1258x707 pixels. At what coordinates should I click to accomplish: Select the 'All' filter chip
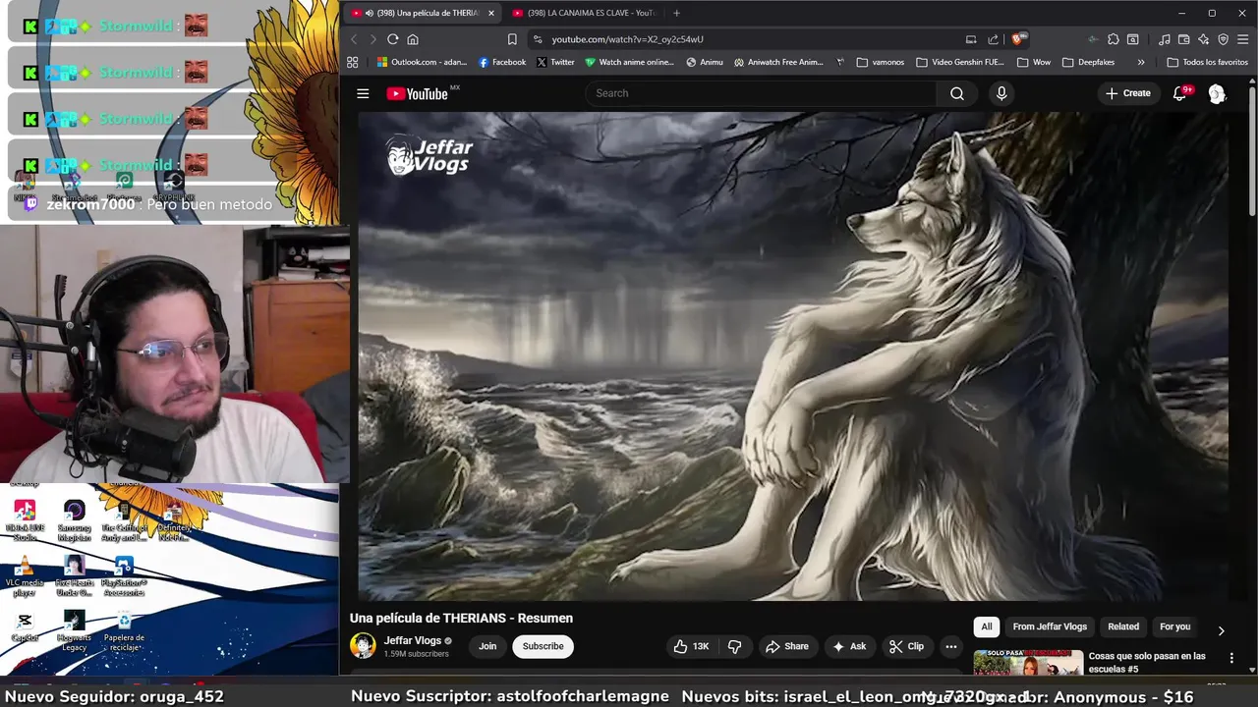(x=987, y=626)
